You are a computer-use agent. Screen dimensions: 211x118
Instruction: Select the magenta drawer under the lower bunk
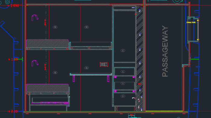(x=50, y=103)
